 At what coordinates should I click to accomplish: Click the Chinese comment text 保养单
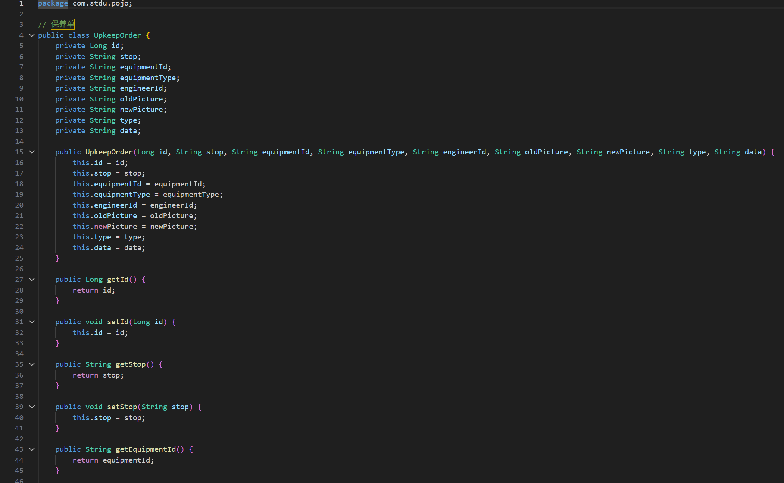pos(63,25)
